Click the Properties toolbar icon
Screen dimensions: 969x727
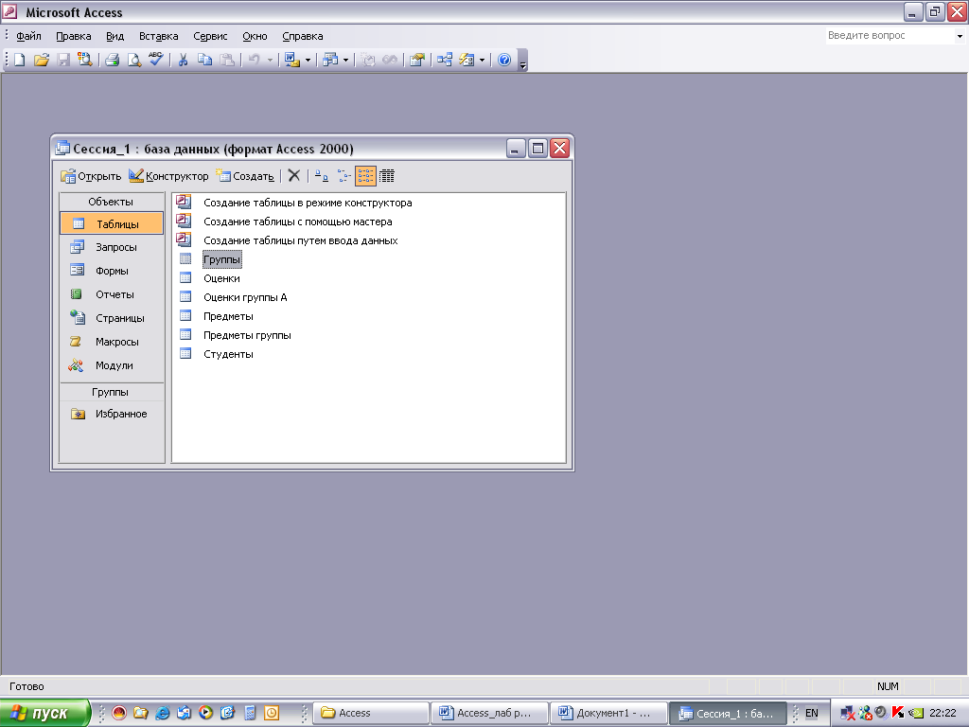[417, 60]
